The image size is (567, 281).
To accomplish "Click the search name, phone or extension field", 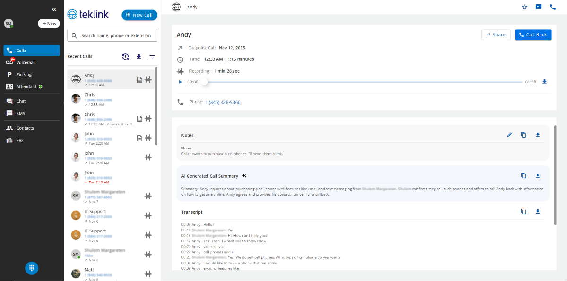I will [x=112, y=35].
